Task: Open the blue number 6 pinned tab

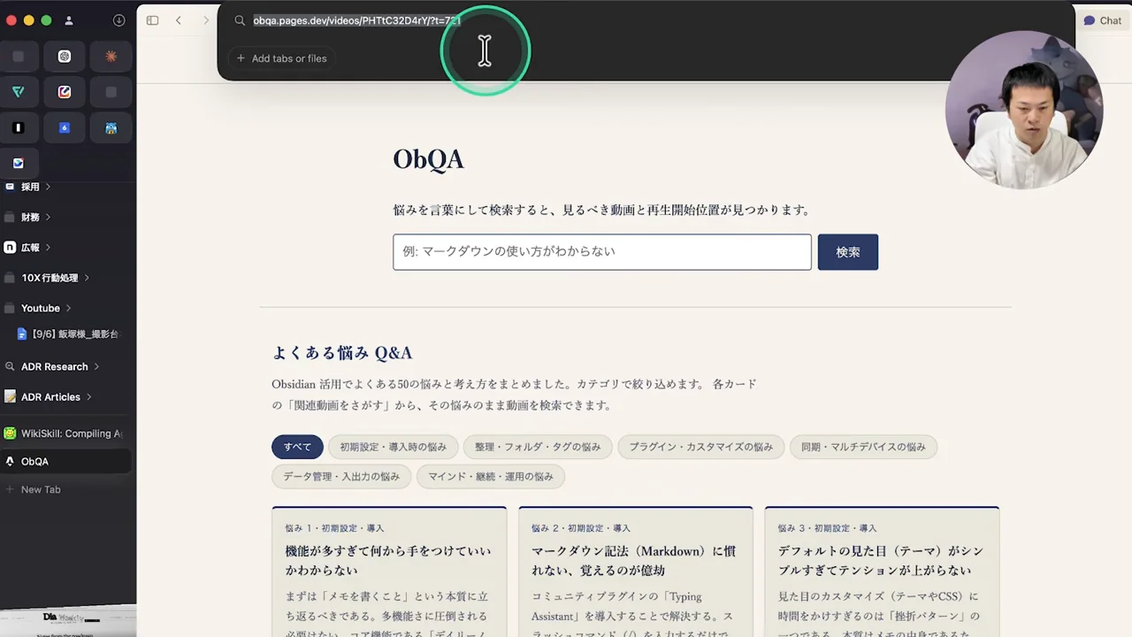Action: click(x=65, y=127)
